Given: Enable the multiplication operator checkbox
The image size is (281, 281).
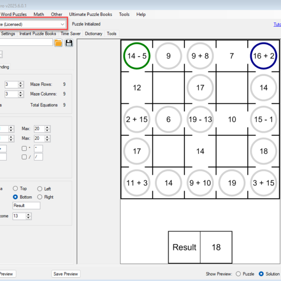Looking at the screenshot, I should [x=24, y=148].
